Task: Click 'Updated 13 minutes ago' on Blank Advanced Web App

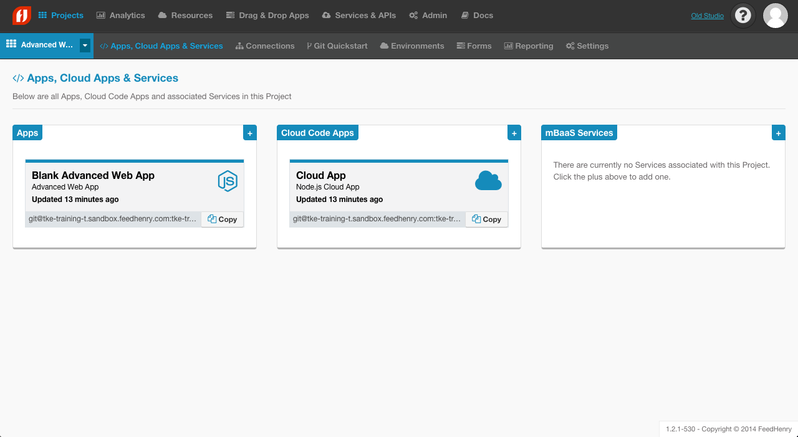Action: 75,199
